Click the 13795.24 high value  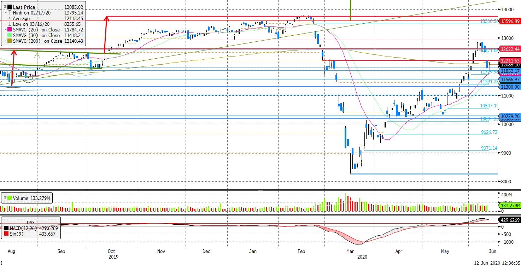[73, 13]
